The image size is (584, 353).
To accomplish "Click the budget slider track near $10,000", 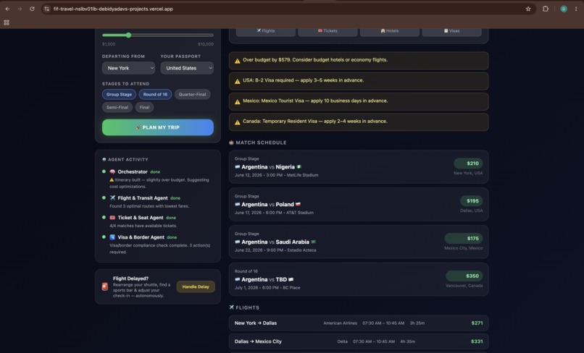I will [210, 35].
